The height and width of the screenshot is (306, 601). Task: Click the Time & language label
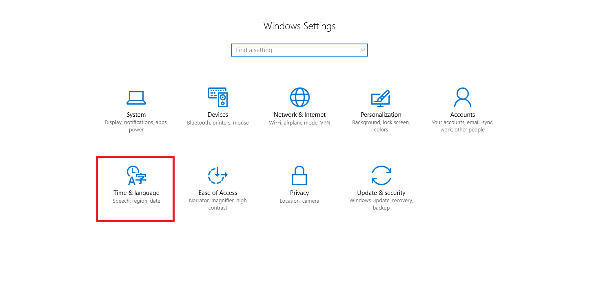coord(136,193)
